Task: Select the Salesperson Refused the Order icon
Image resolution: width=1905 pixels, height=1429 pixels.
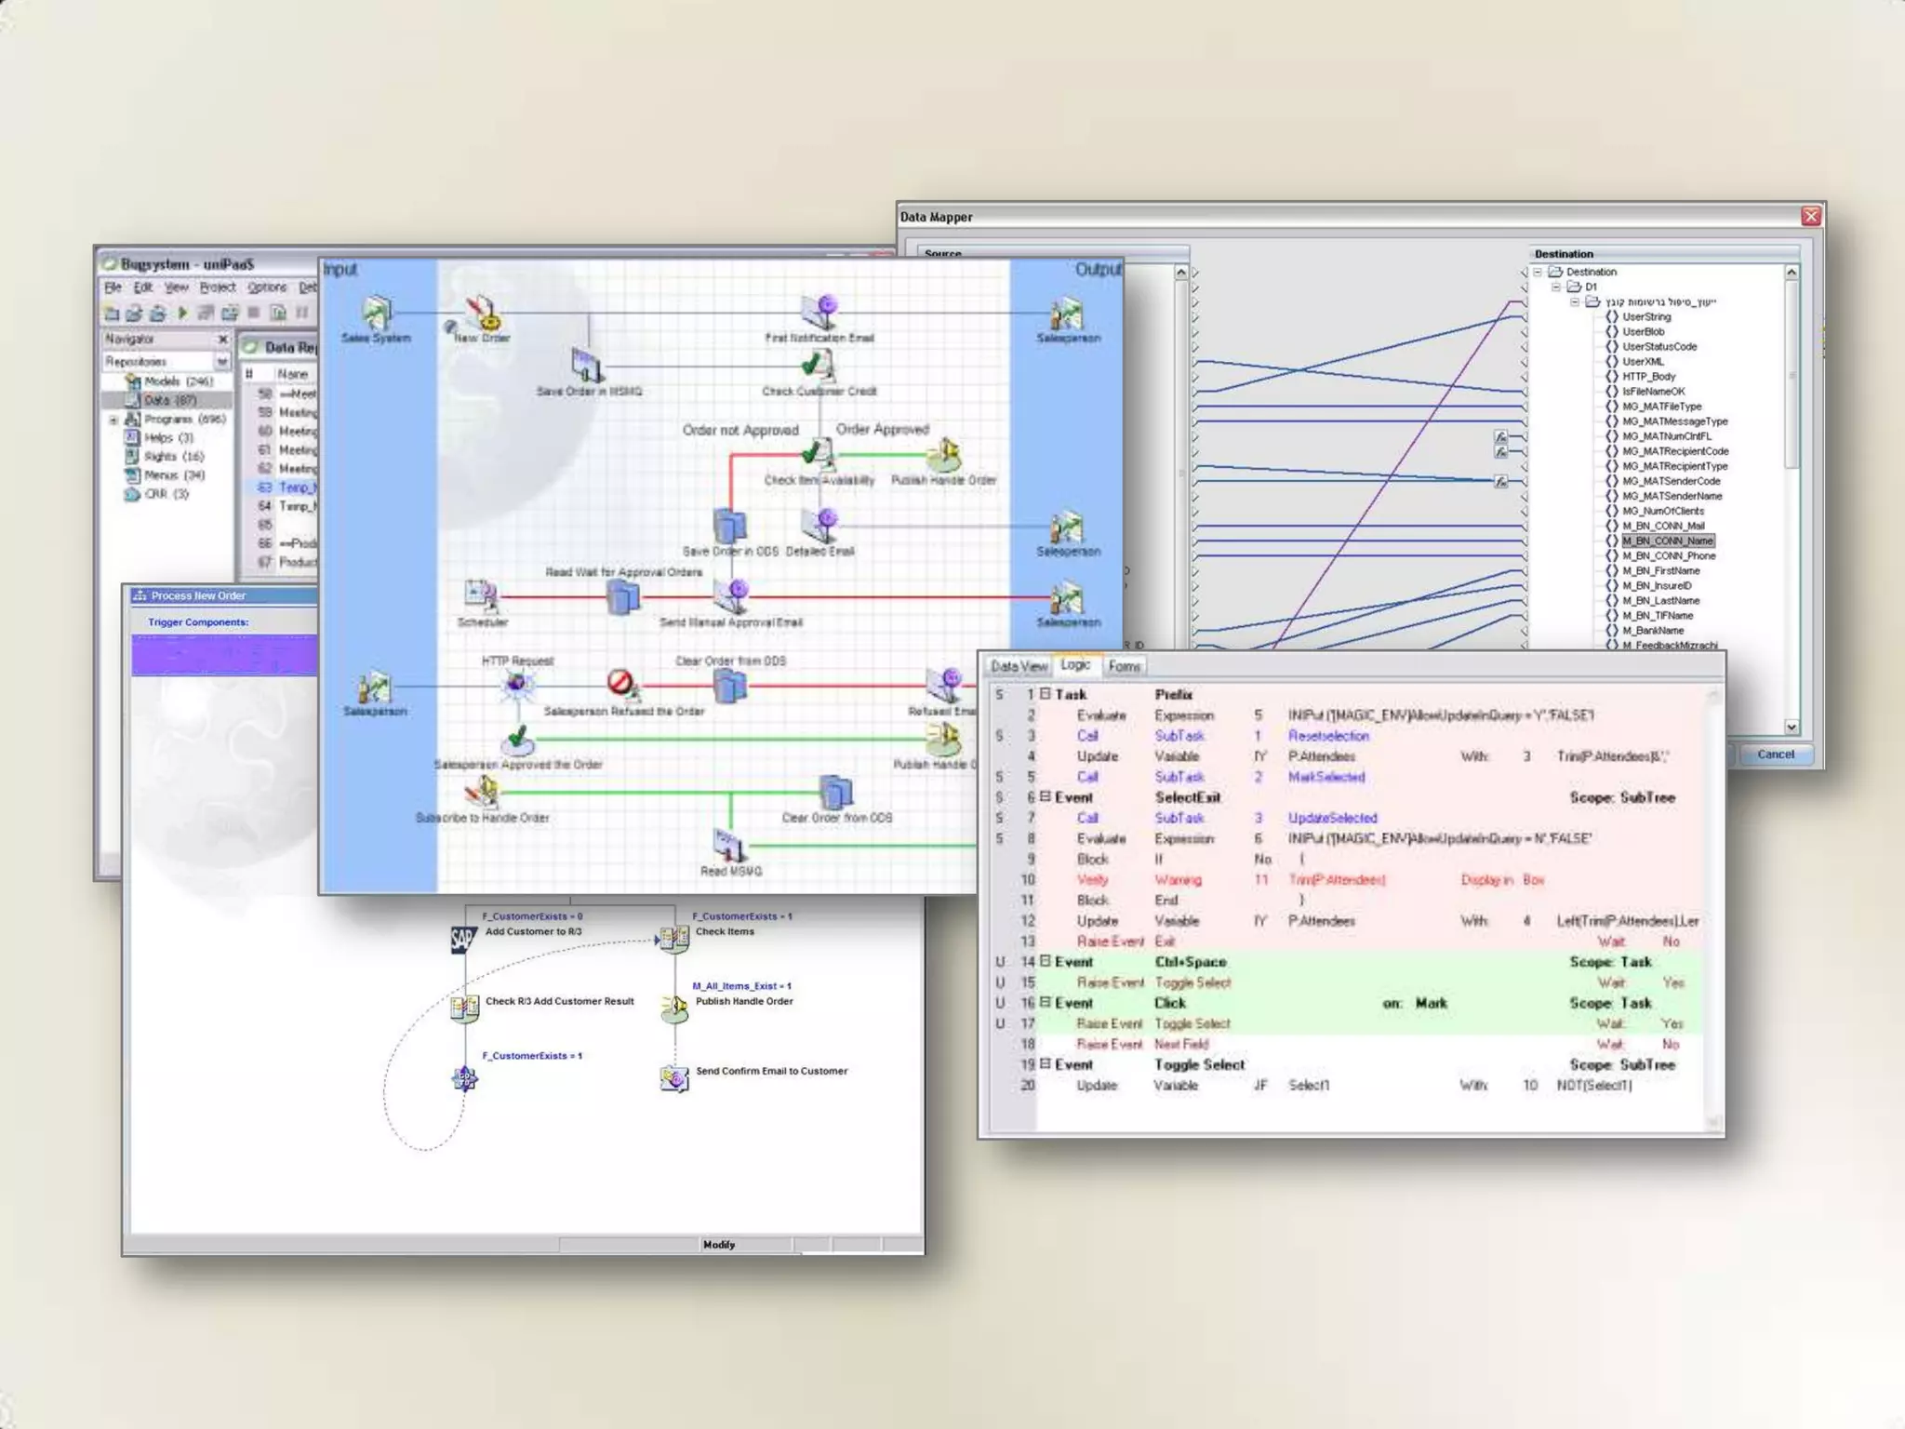Action: tap(621, 684)
